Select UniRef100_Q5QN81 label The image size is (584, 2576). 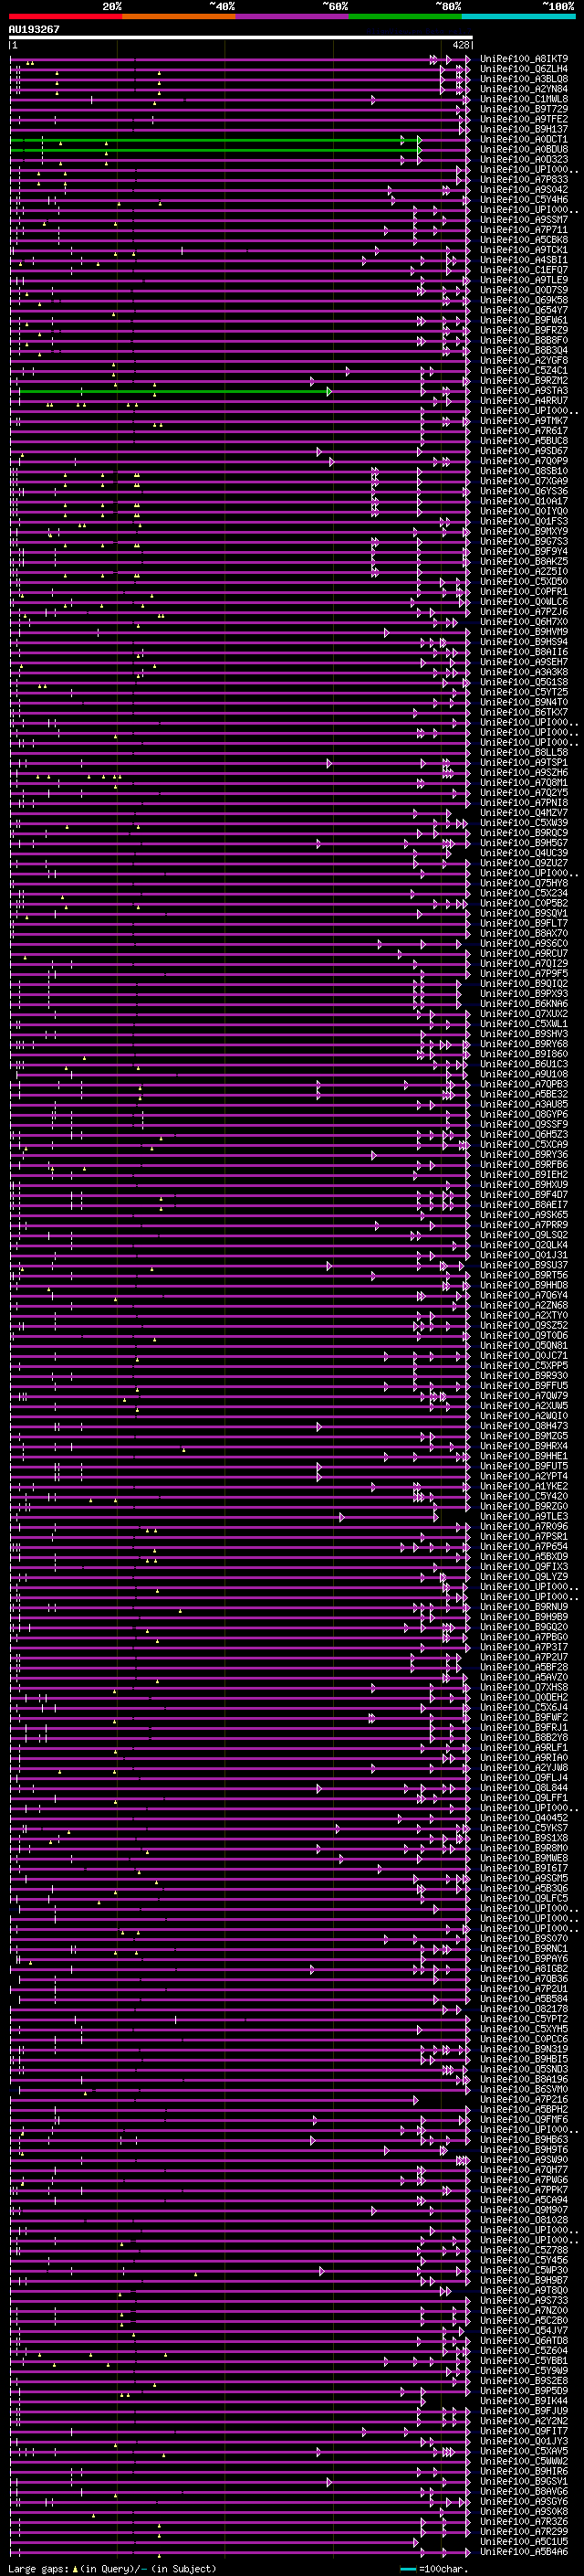point(524,1346)
